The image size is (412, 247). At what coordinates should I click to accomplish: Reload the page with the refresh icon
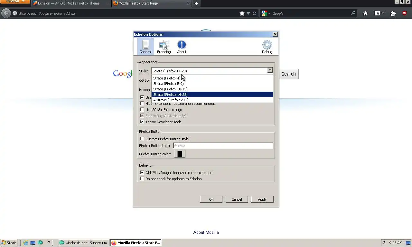pos(254,13)
